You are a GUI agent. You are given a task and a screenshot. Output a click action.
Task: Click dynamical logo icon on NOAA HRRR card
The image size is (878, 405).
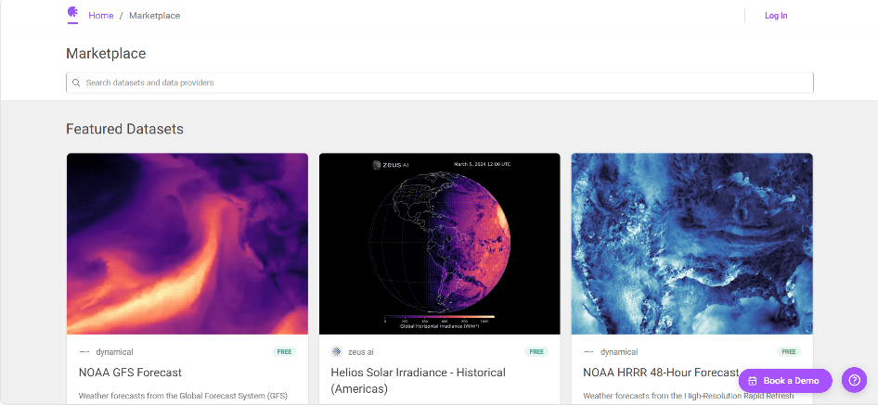[x=588, y=352]
